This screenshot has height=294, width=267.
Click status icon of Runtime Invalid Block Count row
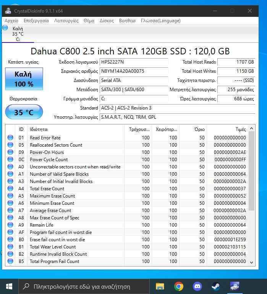pos(10,254)
